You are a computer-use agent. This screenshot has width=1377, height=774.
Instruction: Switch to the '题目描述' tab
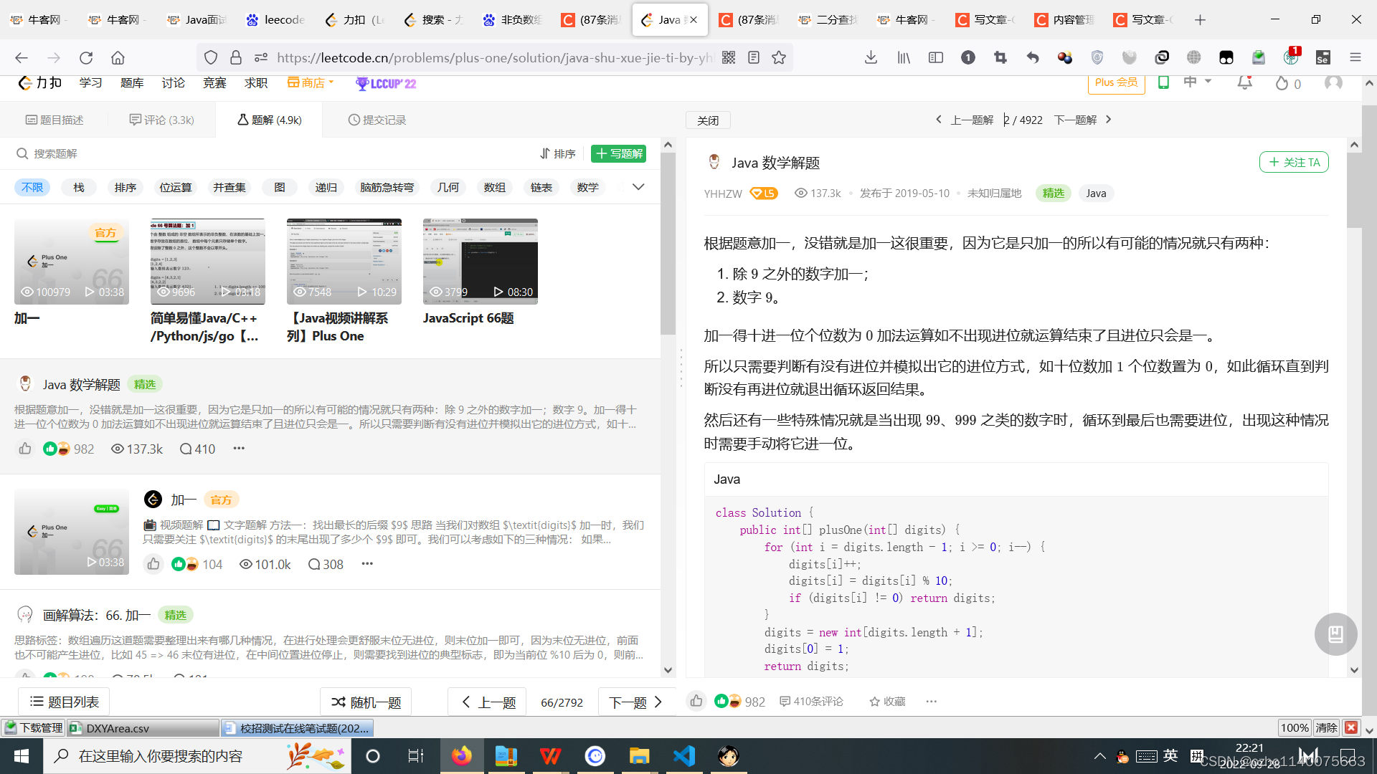[x=55, y=120]
